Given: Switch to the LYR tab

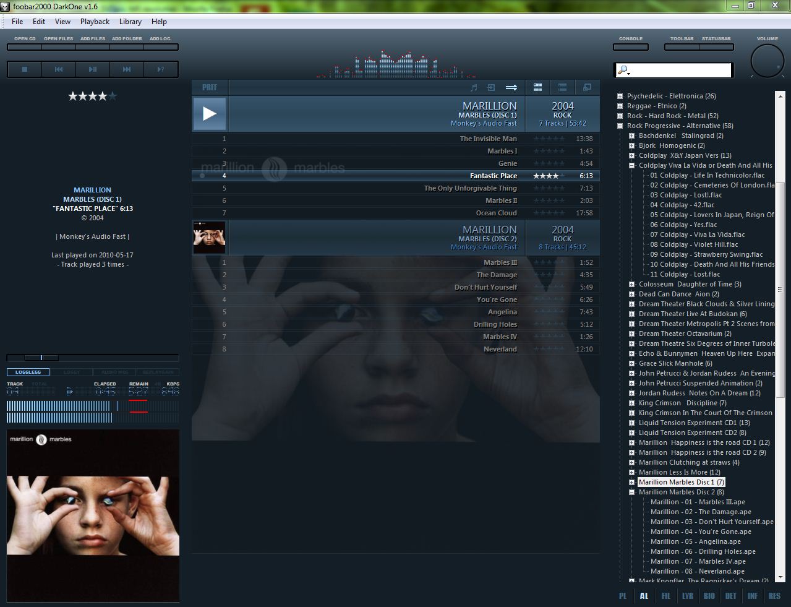Looking at the screenshot, I should click(688, 596).
